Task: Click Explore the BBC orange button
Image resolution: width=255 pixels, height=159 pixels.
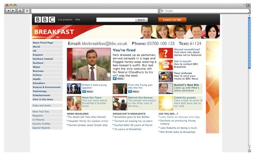Action: tap(172, 20)
